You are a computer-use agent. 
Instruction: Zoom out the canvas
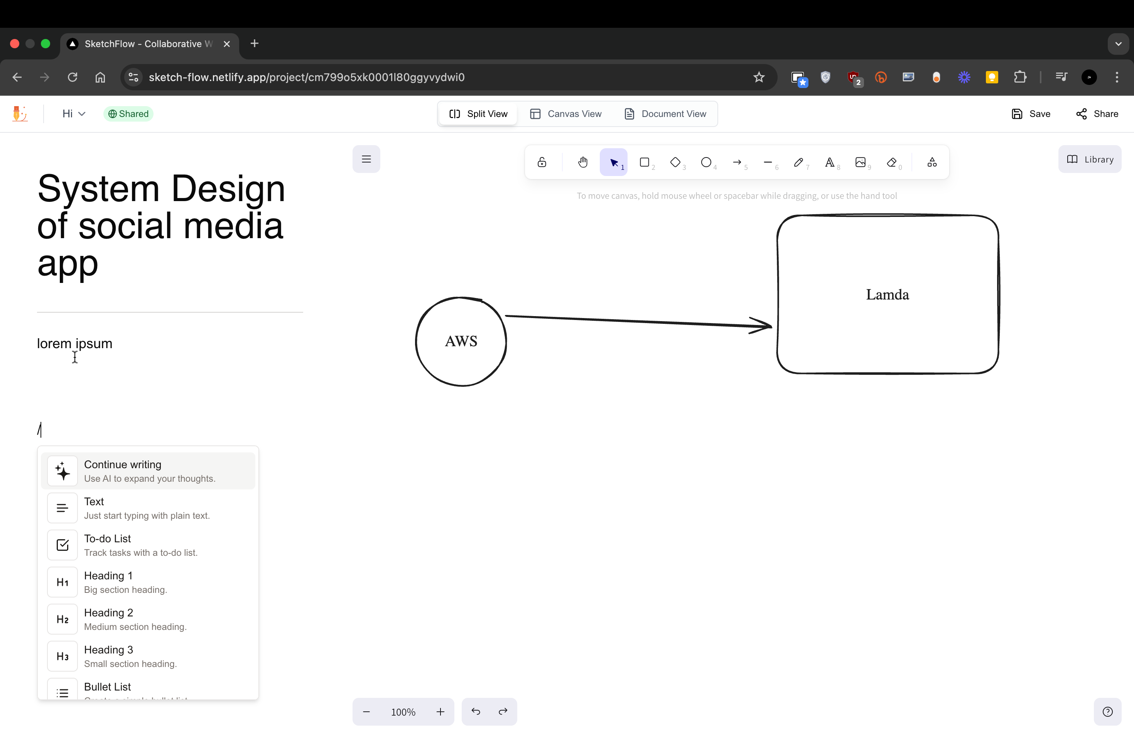coord(366,712)
